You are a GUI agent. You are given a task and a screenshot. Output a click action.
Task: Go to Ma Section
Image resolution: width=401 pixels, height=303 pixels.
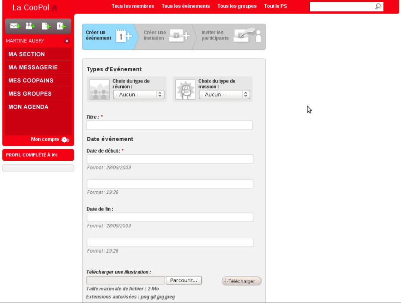click(x=38, y=54)
